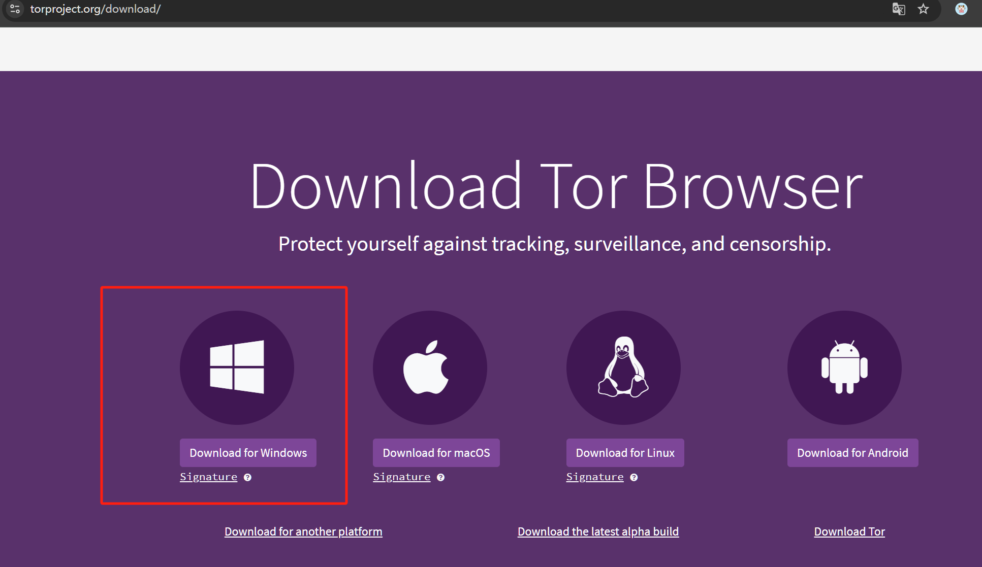
Task: Click the Protect yourself against tracking tagline
Action: click(x=555, y=244)
